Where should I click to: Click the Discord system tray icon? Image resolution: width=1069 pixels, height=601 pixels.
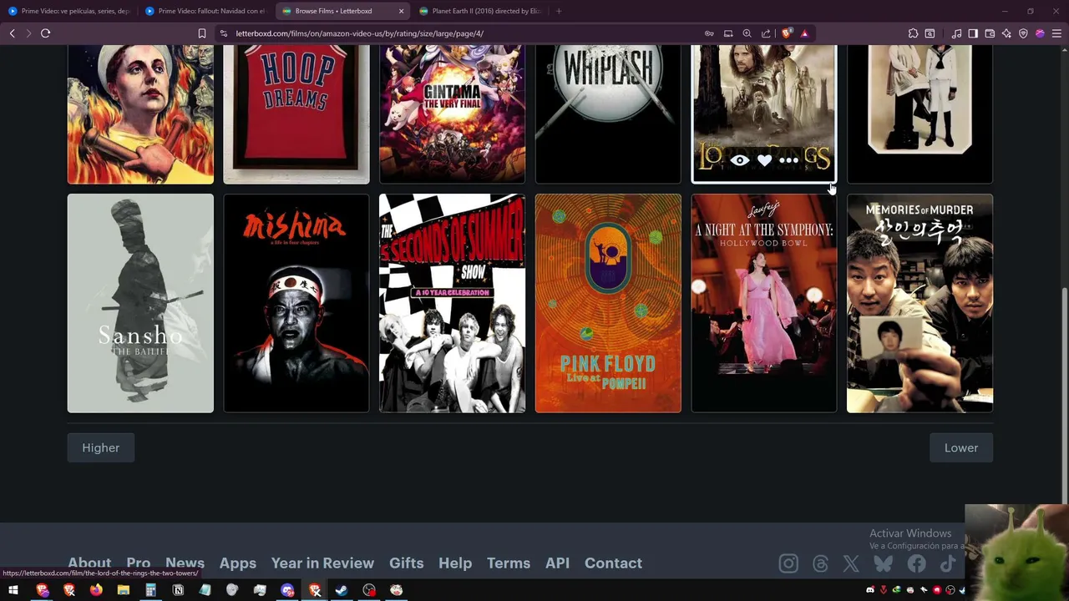[870, 590]
